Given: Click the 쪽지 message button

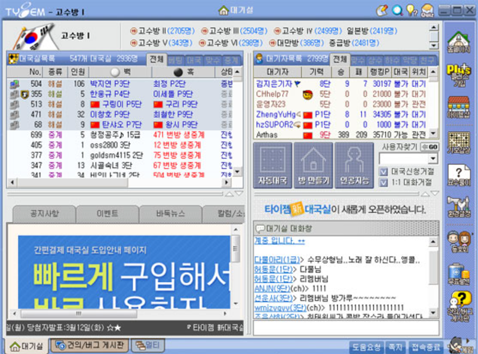Looking at the screenshot, I should tap(396, 347).
